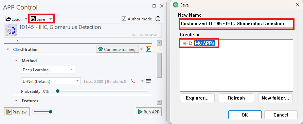Collapse the Features subsection

coord(17,101)
